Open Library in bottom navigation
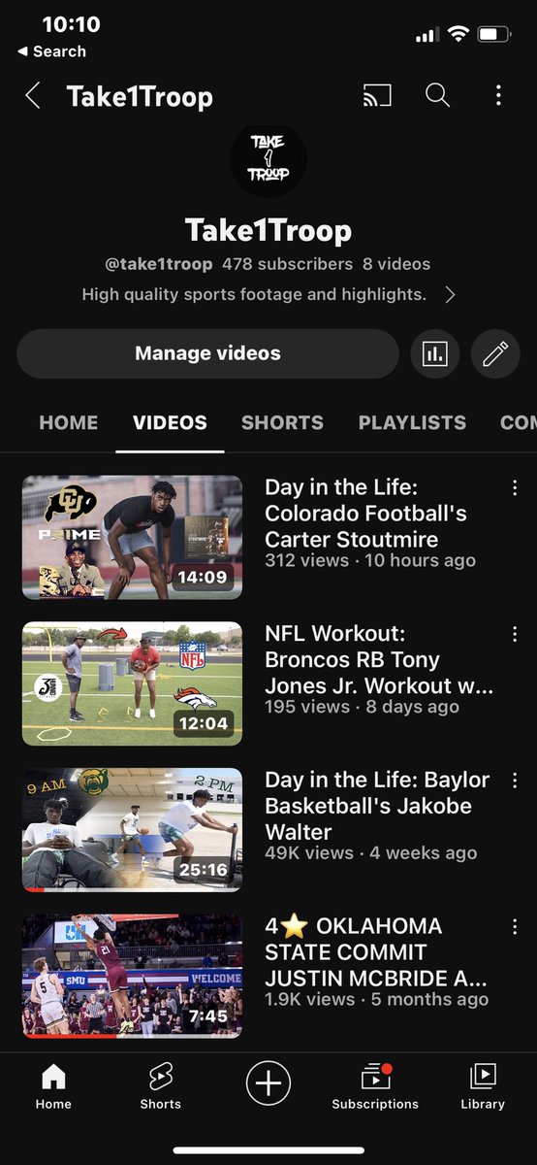This screenshot has width=537, height=1165. tap(483, 1085)
